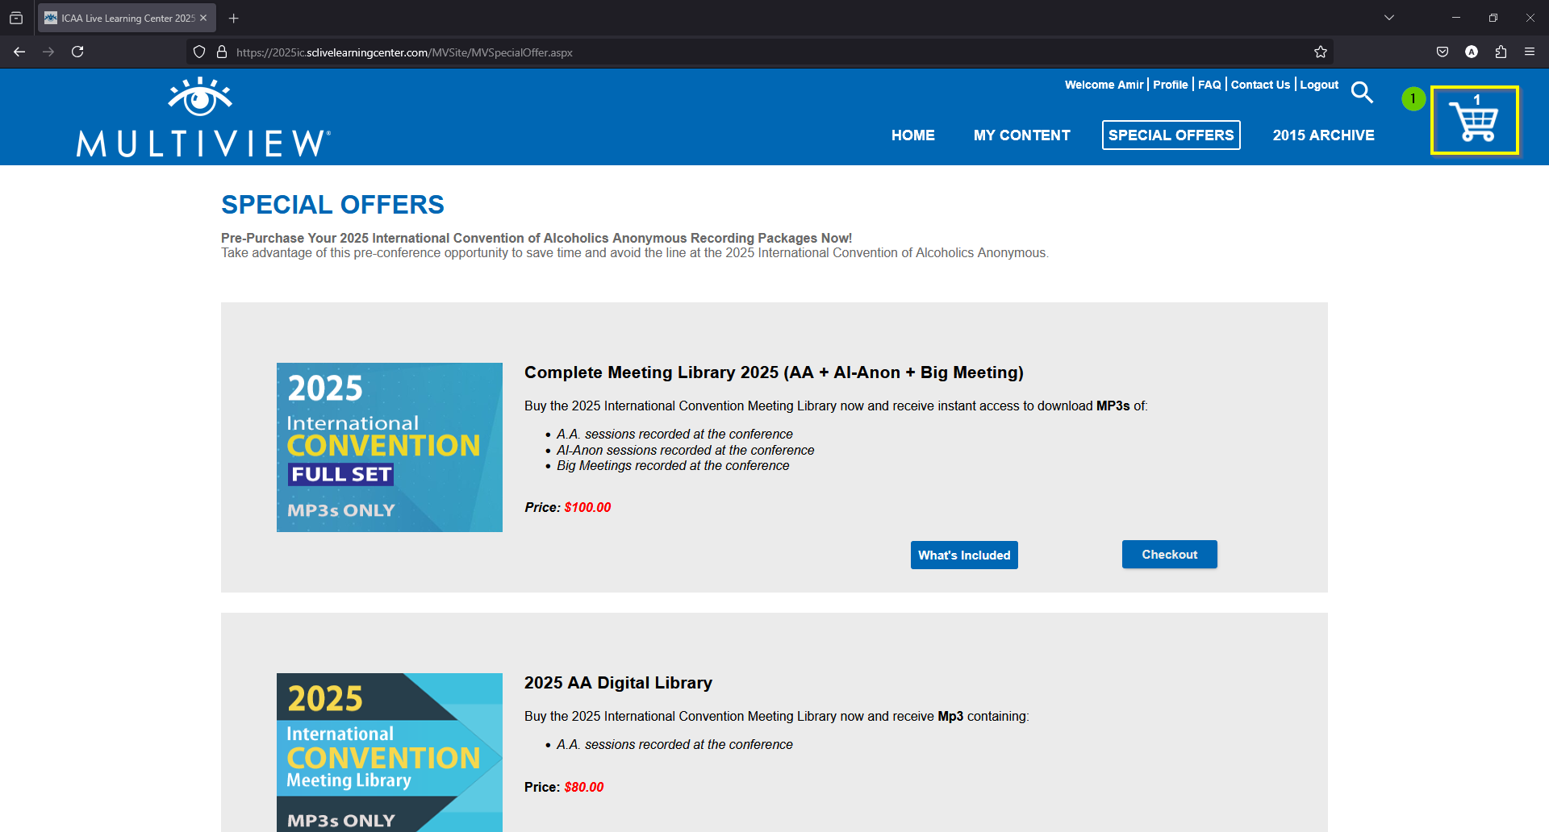Screen dimensions: 1549x832
Task: Click the Meeting Library MP3s package image
Action: [390, 752]
